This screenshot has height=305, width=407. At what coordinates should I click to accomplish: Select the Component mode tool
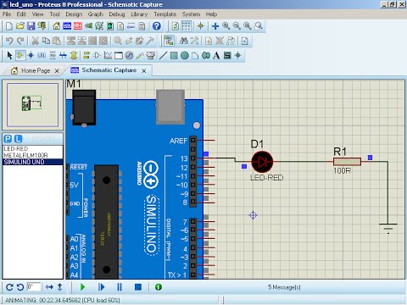pyautogui.click(x=20, y=55)
